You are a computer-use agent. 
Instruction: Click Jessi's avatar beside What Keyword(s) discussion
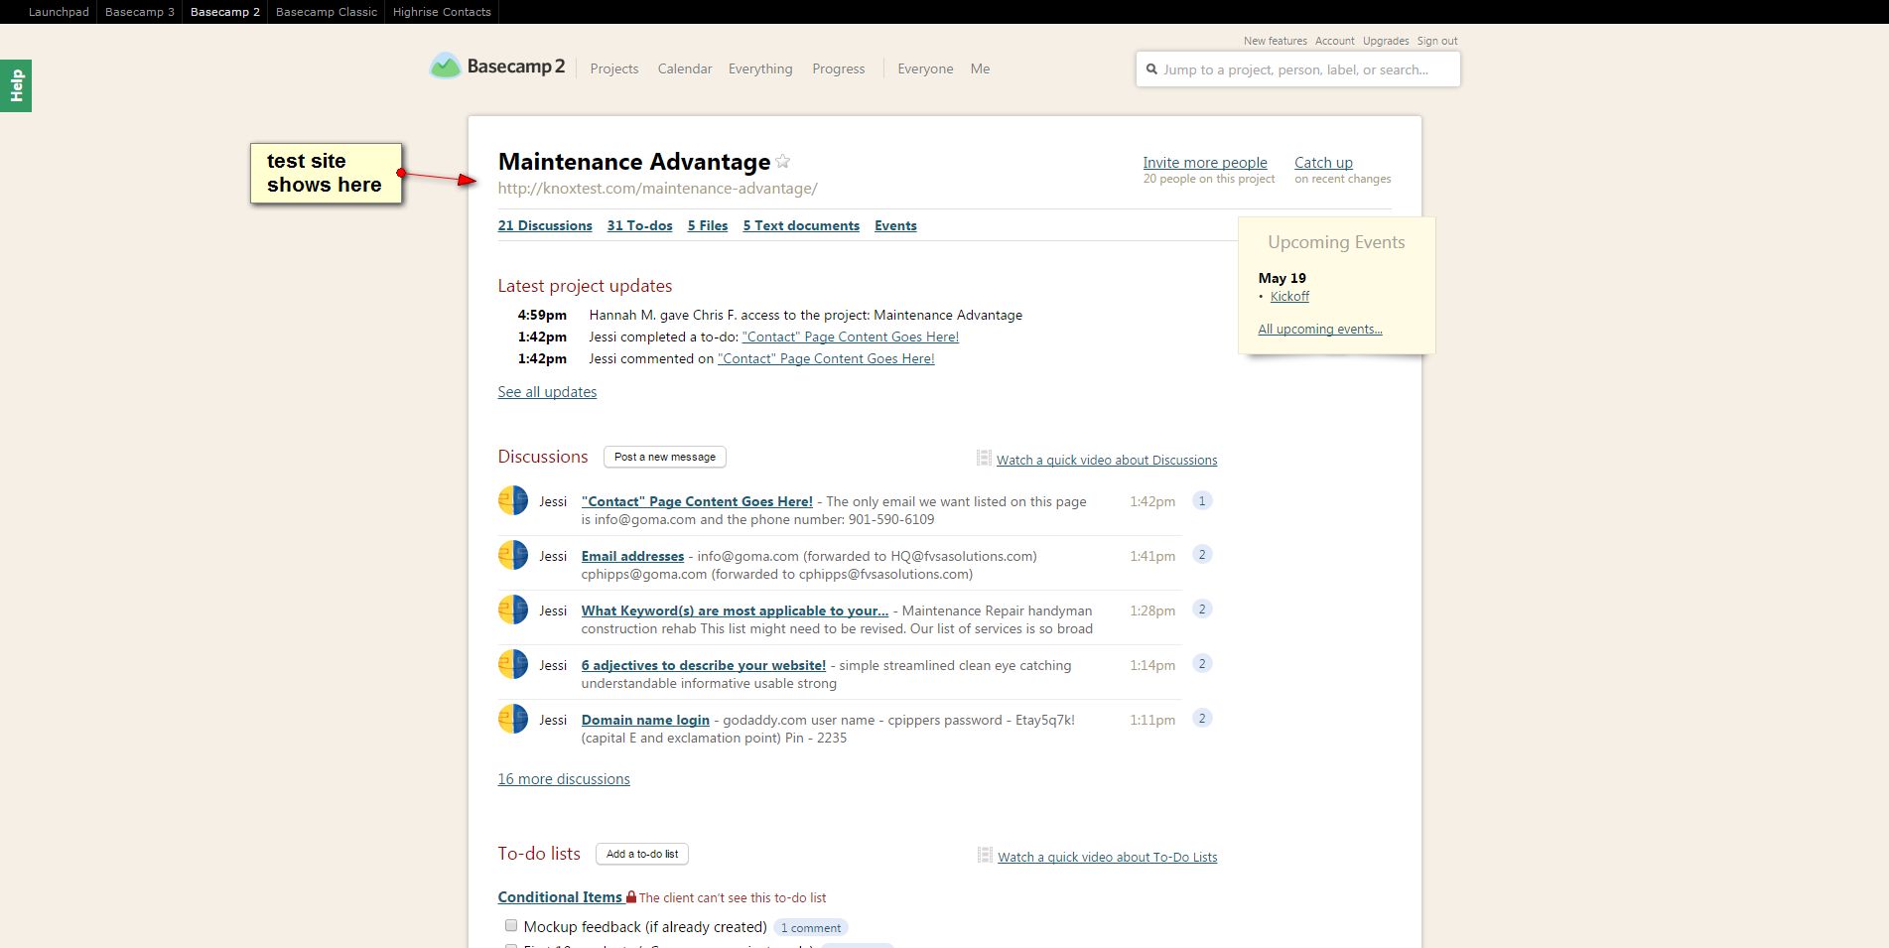click(513, 609)
